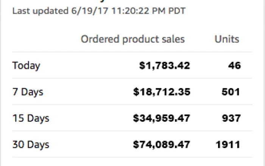Click today's units value 46

tap(234, 65)
